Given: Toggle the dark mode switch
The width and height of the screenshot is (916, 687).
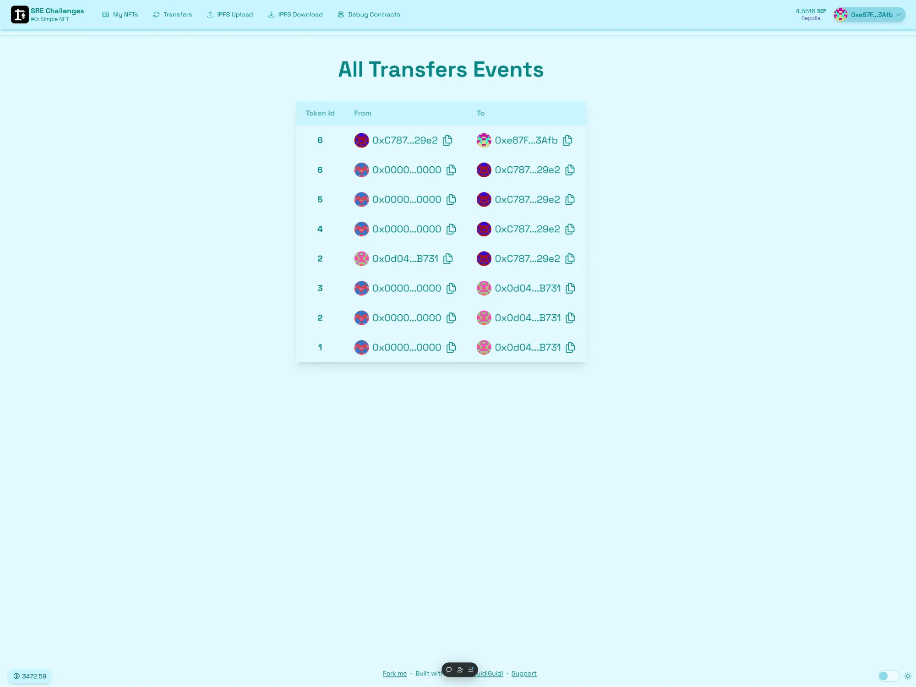Looking at the screenshot, I should 888,676.
